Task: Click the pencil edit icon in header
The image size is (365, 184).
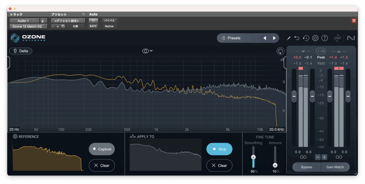Action: 289,38
